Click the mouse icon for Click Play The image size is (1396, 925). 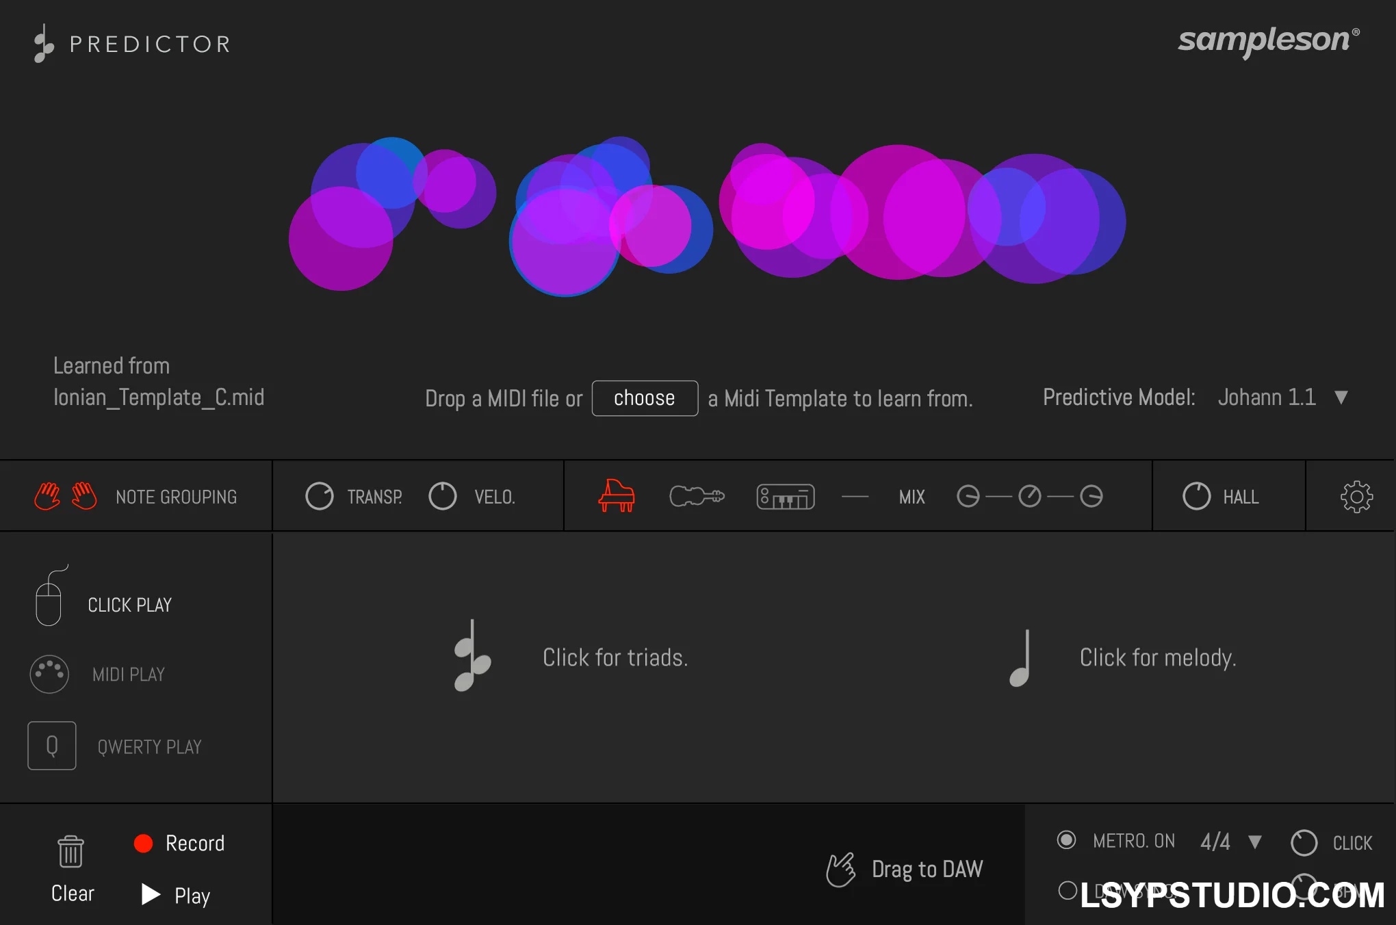point(49,596)
